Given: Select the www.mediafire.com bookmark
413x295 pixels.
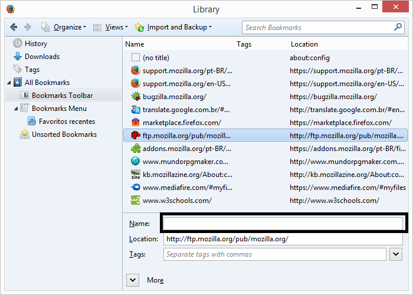Looking at the screenshot, I should 265,188.
